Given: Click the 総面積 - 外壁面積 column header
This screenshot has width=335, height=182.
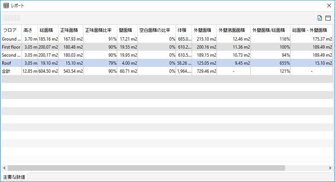Looking at the screenshot, I should [x=312, y=30].
